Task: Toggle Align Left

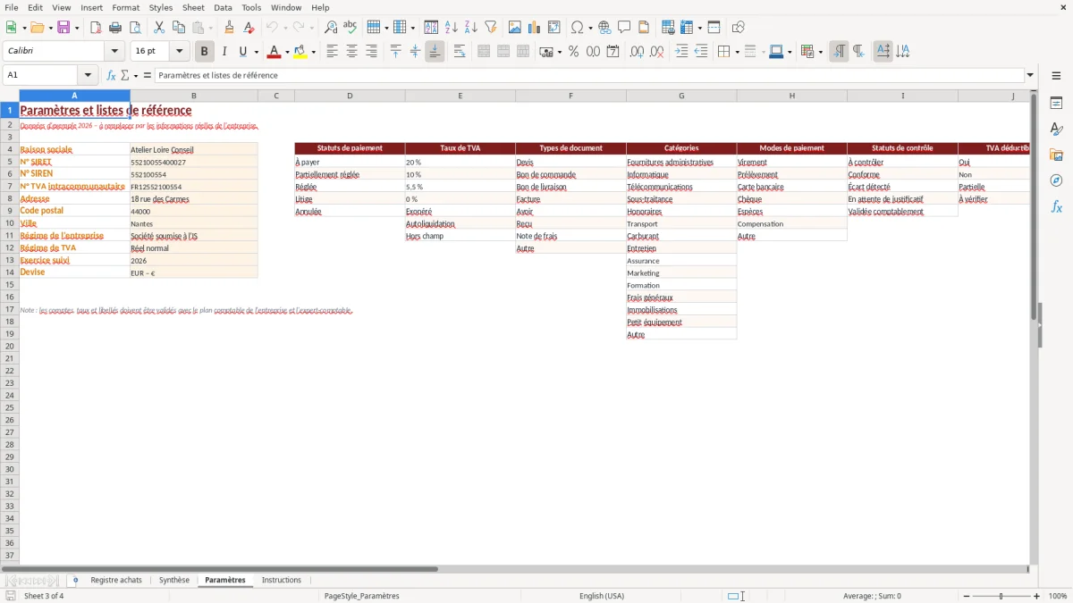Action: point(333,52)
